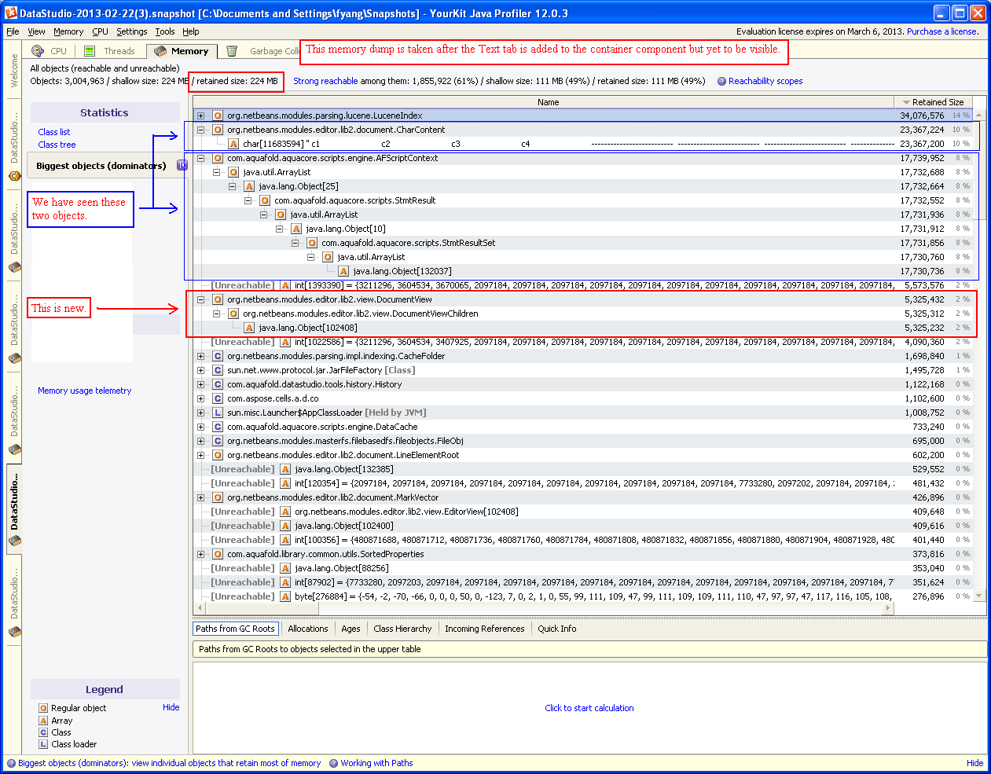Click the class icon of the JarFileFactory row
This screenshot has height=774, width=991.
(218, 370)
